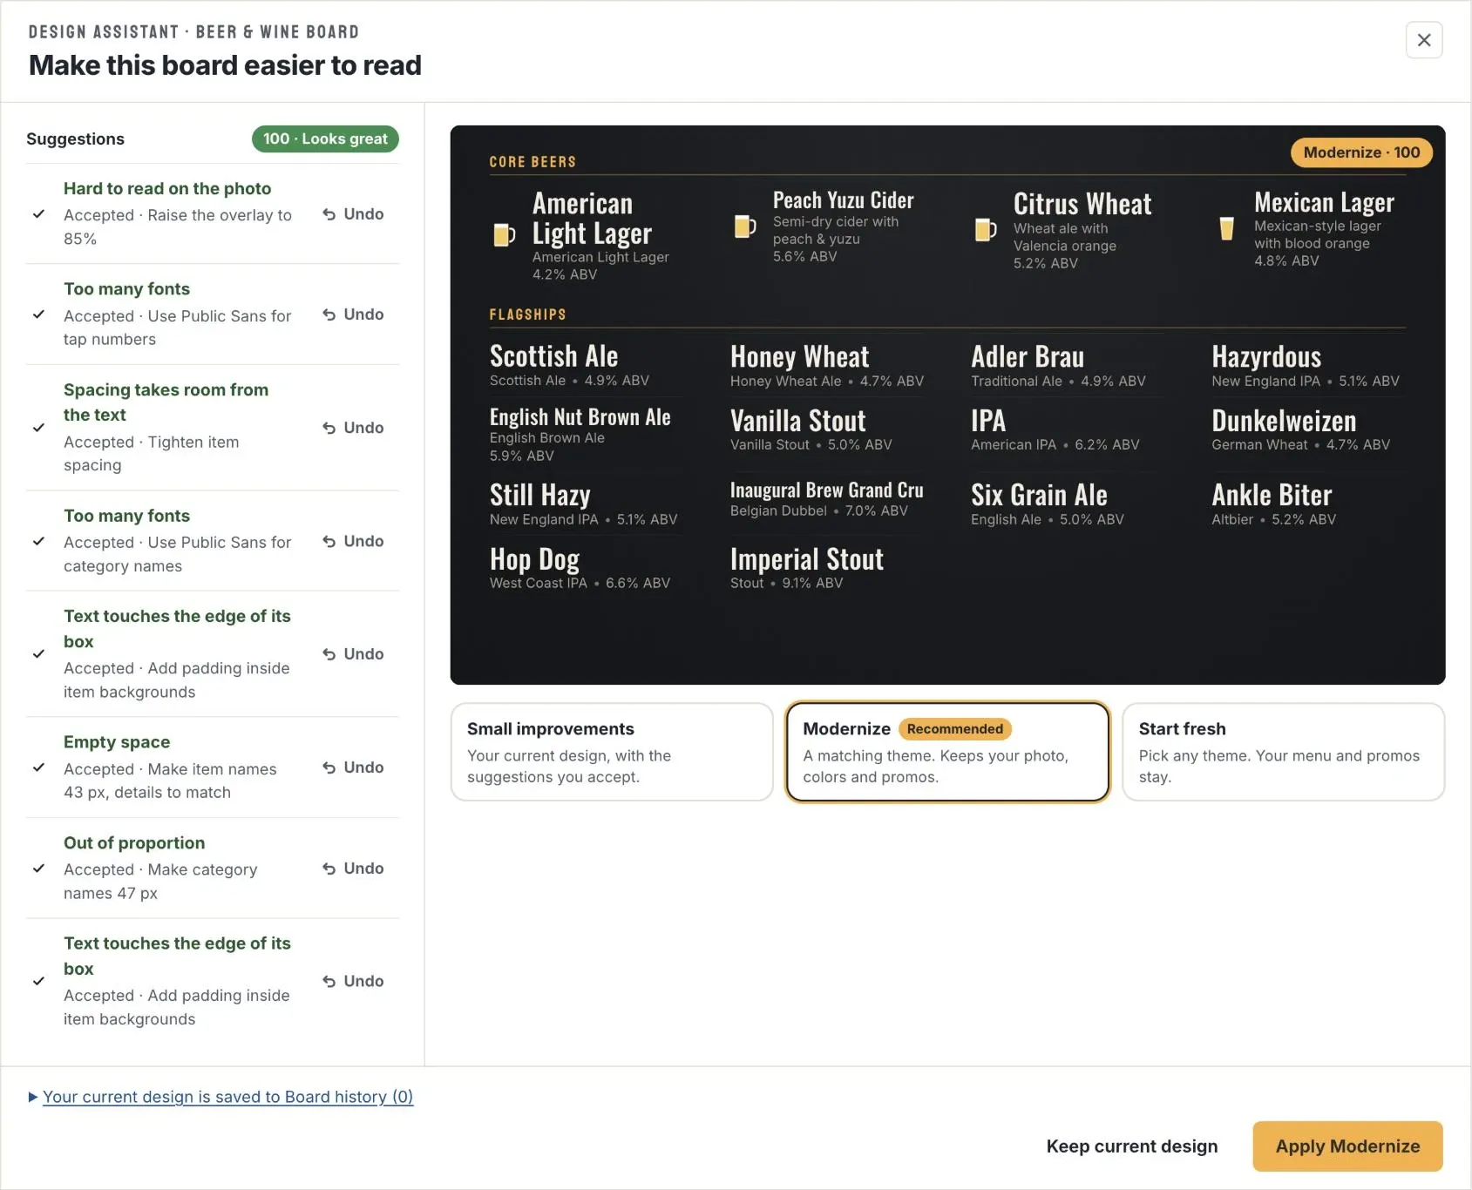Expand the Board history disclosure triangle
The image size is (1472, 1190).
(x=33, y=1098)
